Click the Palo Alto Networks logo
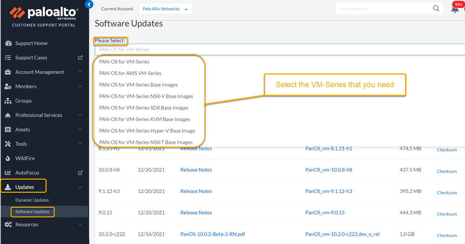The width and height of the screenshot is (465, 244). click(44, 13)
